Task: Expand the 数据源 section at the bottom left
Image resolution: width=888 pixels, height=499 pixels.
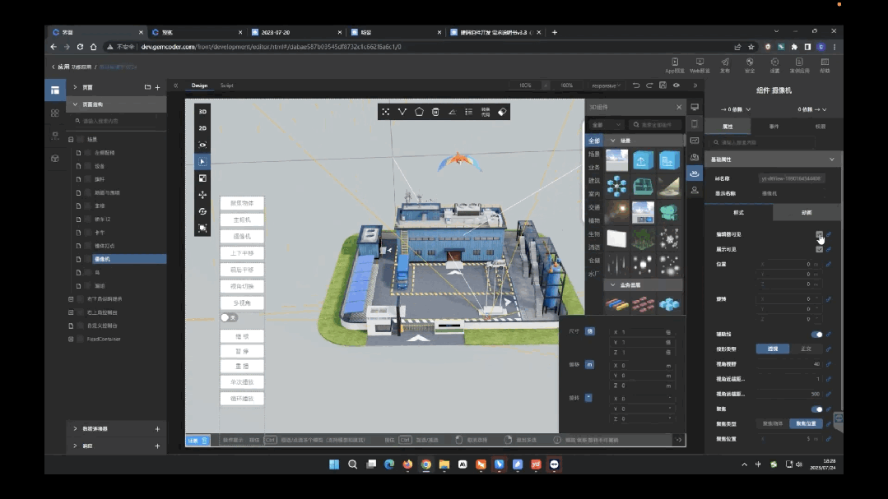Action: coord(75,429)
